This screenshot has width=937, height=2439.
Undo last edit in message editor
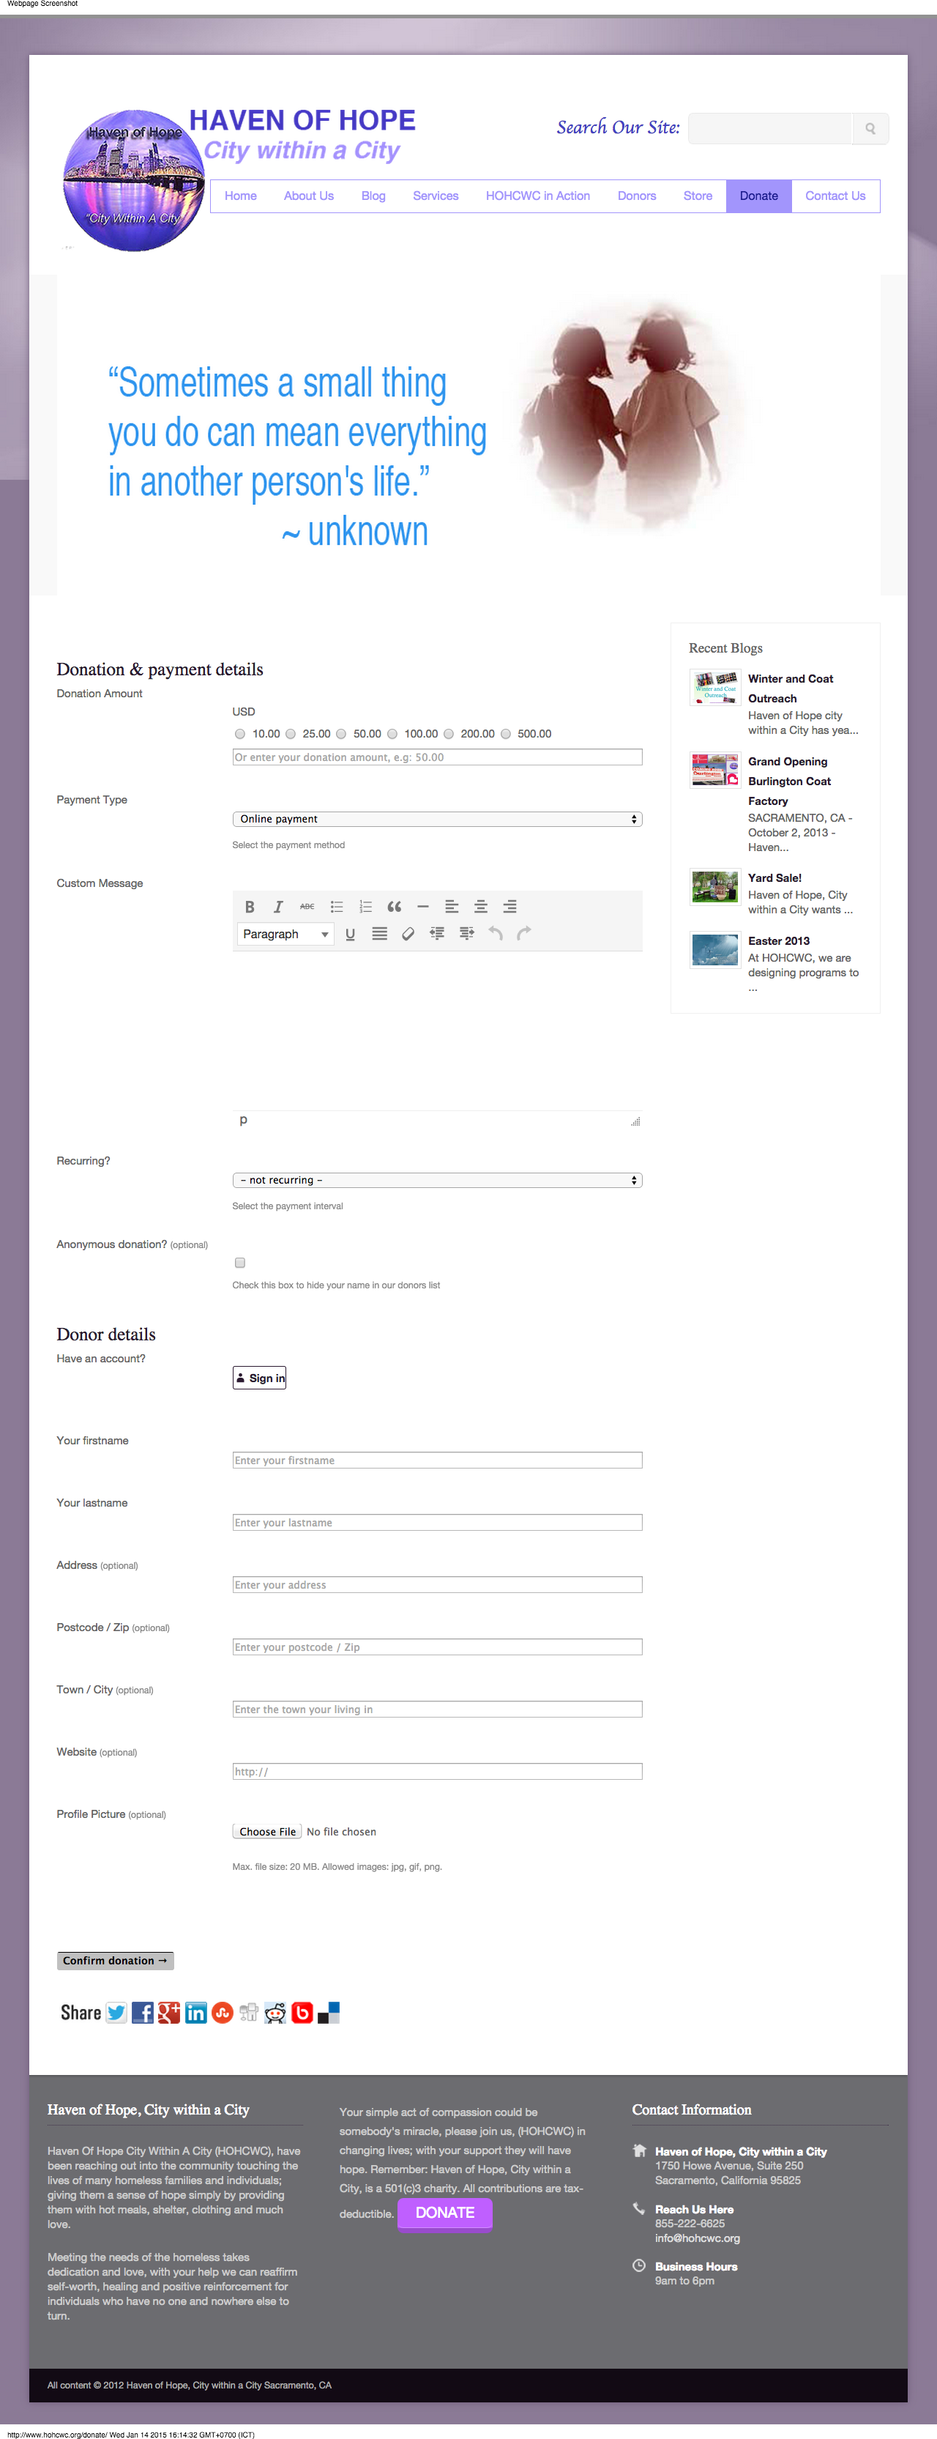coord(495,934)
